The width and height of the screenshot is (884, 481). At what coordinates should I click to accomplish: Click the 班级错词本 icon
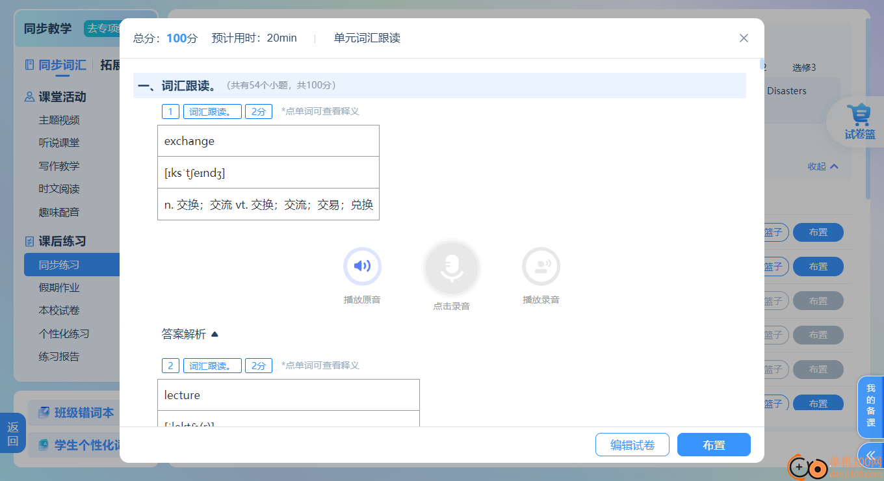[44, 413]
